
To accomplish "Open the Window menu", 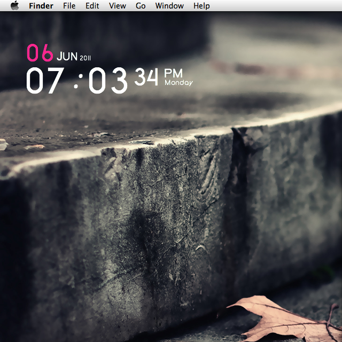I will point(169,6).
